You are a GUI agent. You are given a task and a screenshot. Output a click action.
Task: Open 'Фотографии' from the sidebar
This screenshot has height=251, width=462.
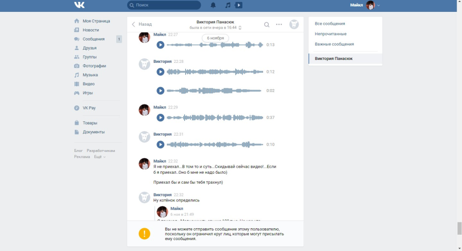tap(94, 66)
